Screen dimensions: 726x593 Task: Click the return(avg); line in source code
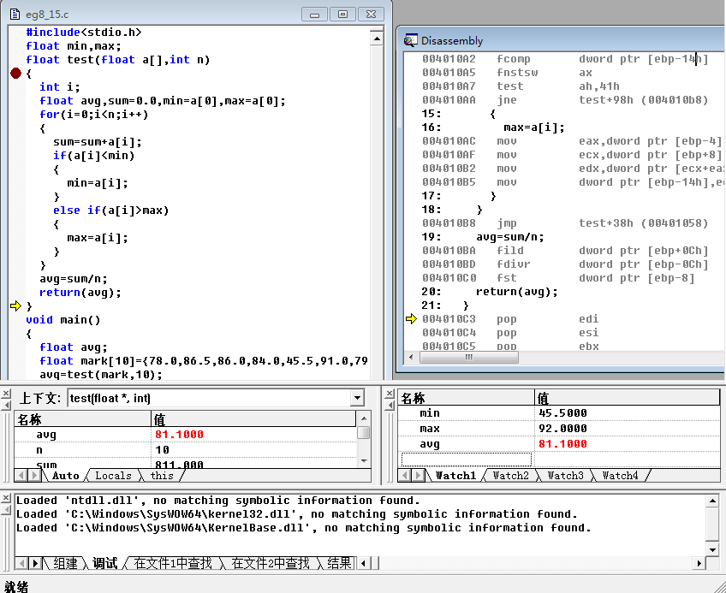[x=80, y=293]
